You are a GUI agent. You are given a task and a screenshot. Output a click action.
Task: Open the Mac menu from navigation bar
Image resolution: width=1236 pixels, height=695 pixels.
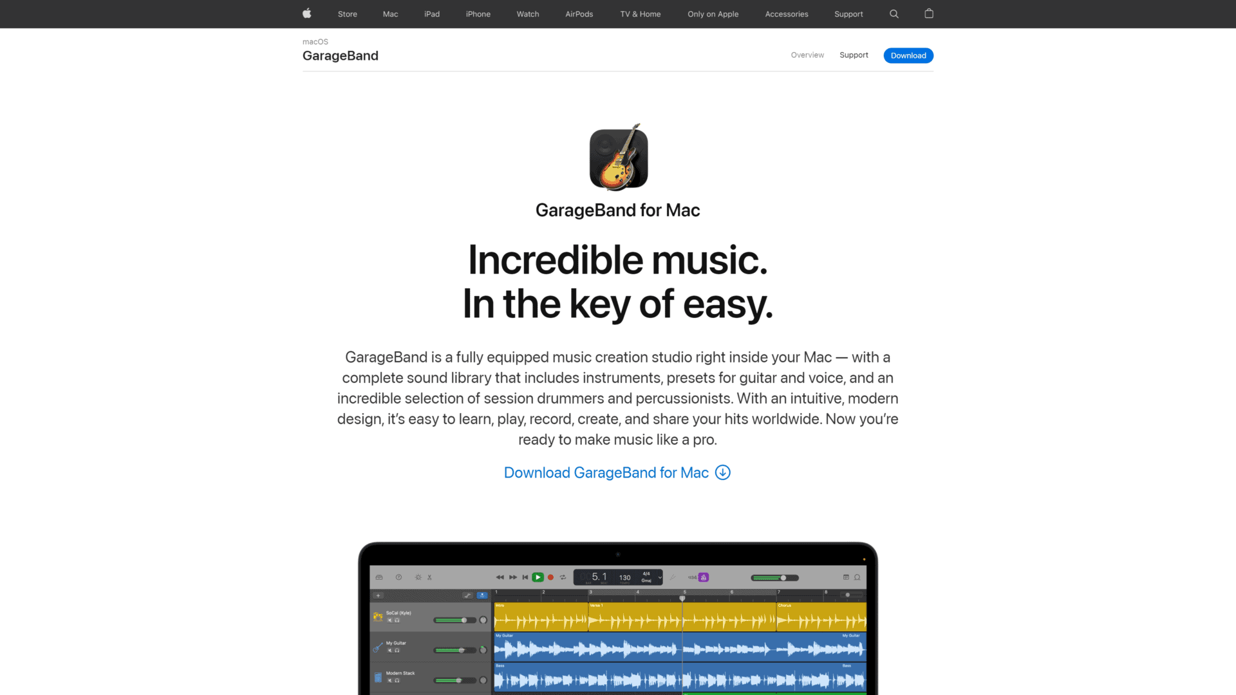click(x=389, y=14)
